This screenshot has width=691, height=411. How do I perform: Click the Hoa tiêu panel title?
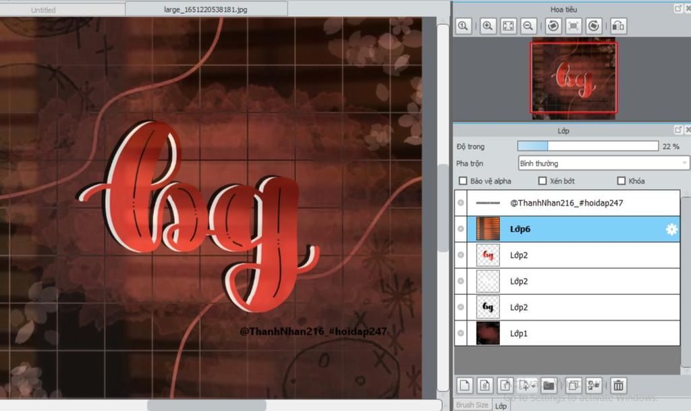[x=563, y=9]
